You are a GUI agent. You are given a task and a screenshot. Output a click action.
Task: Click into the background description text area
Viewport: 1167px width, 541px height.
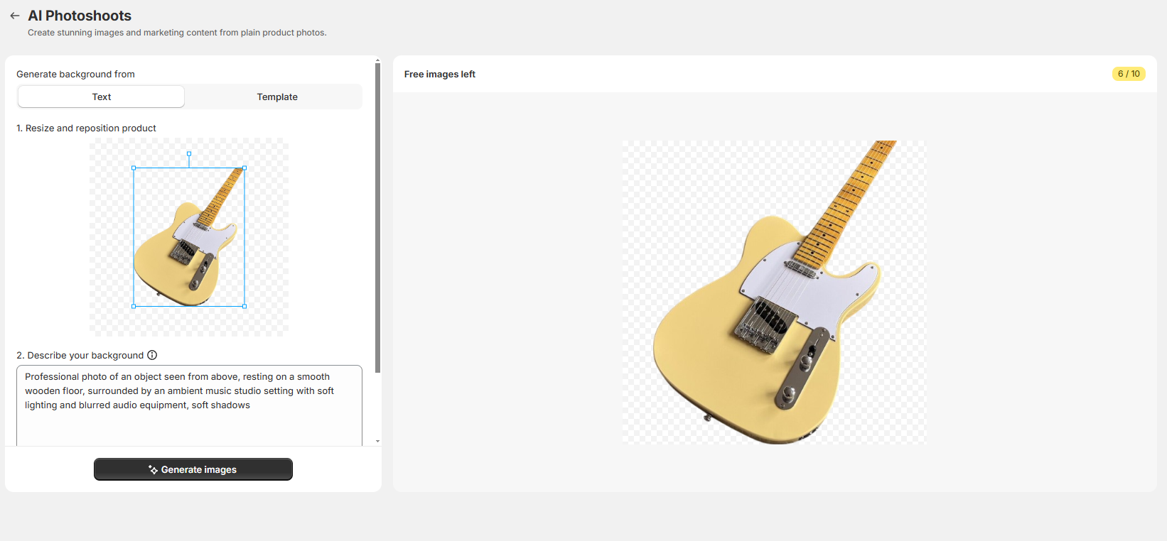click(x=189, y=405)
